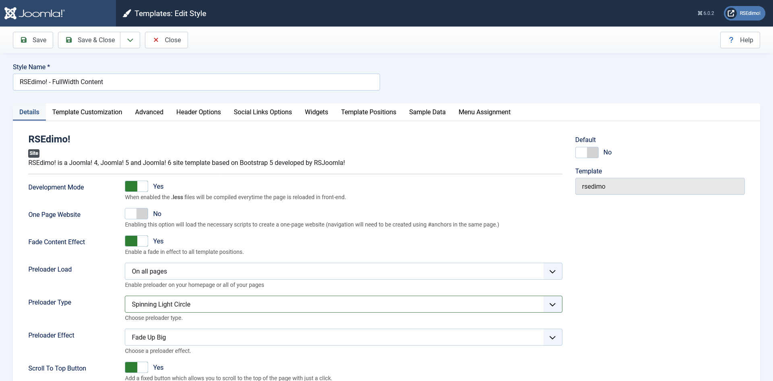Toggle Development Mode switch off

tap(136, 186)
